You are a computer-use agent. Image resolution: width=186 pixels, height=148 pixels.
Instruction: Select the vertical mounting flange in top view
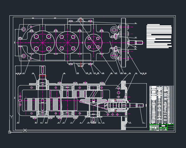(123, 43)
